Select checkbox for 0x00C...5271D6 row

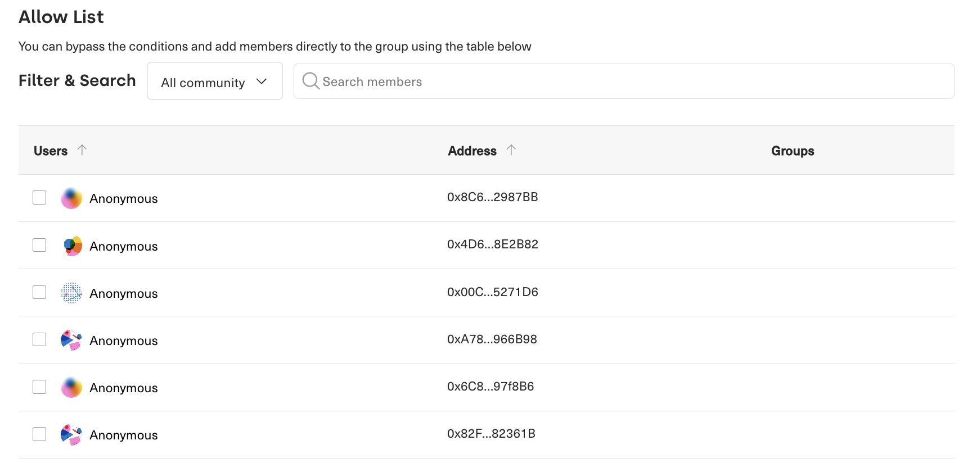(39, 292)
